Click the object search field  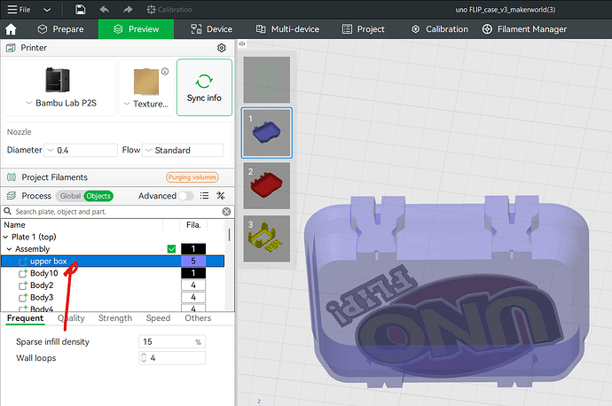pos(117,212)
